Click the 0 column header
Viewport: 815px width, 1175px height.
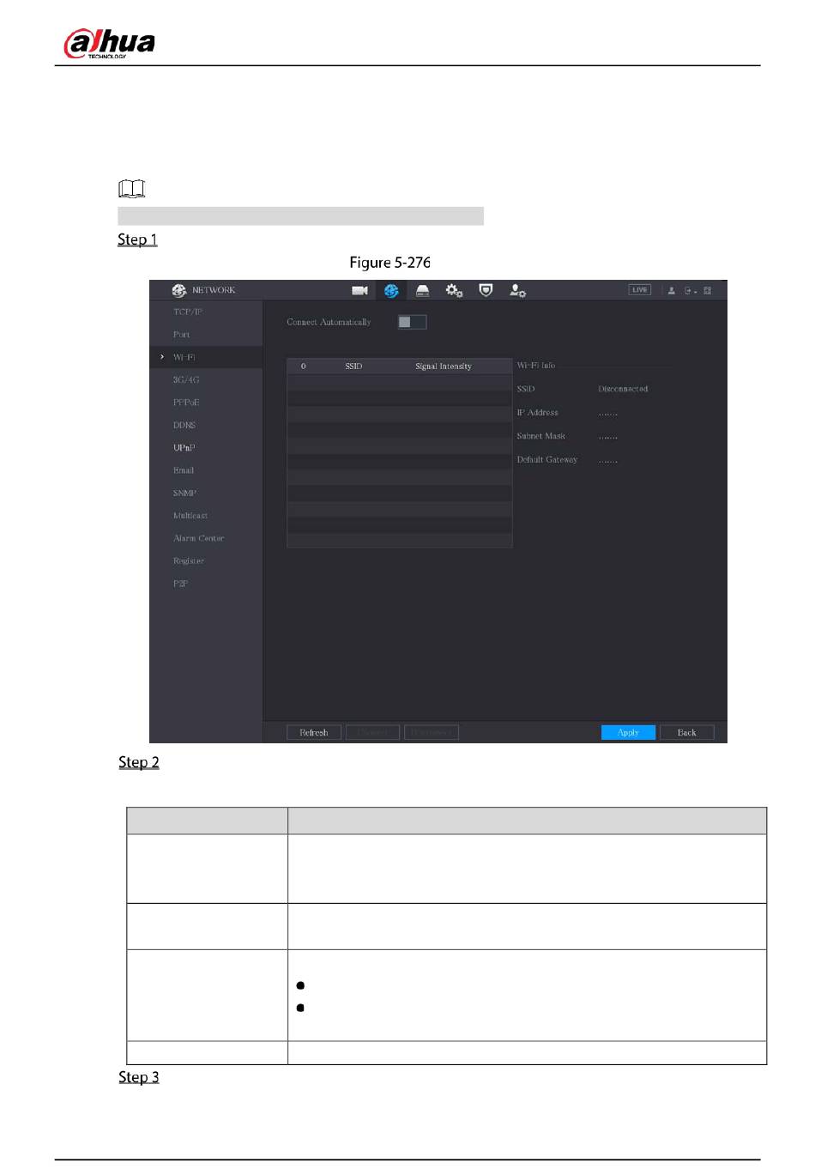click(303, 366)
